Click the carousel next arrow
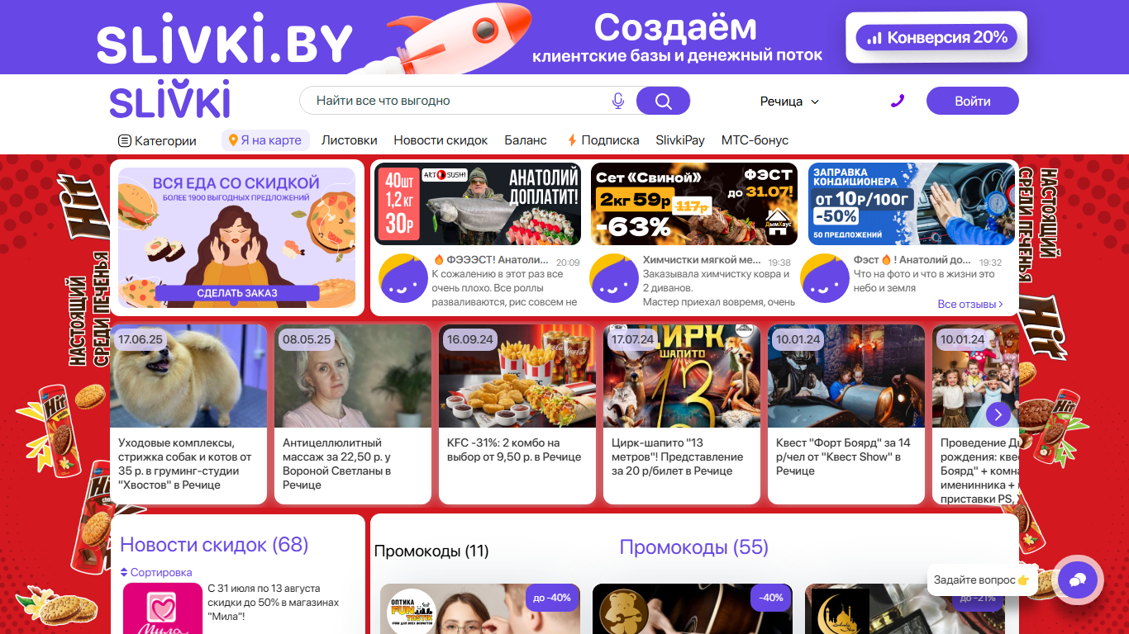 [998, 414]
